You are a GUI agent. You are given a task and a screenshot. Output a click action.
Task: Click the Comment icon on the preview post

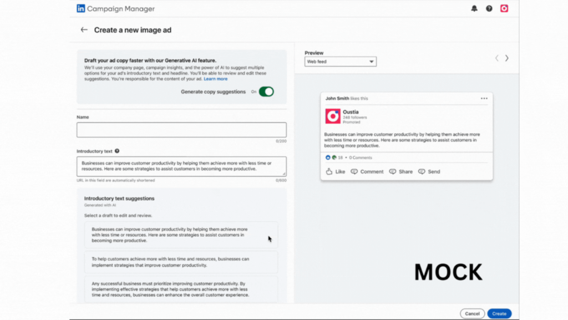coord(367,171)
